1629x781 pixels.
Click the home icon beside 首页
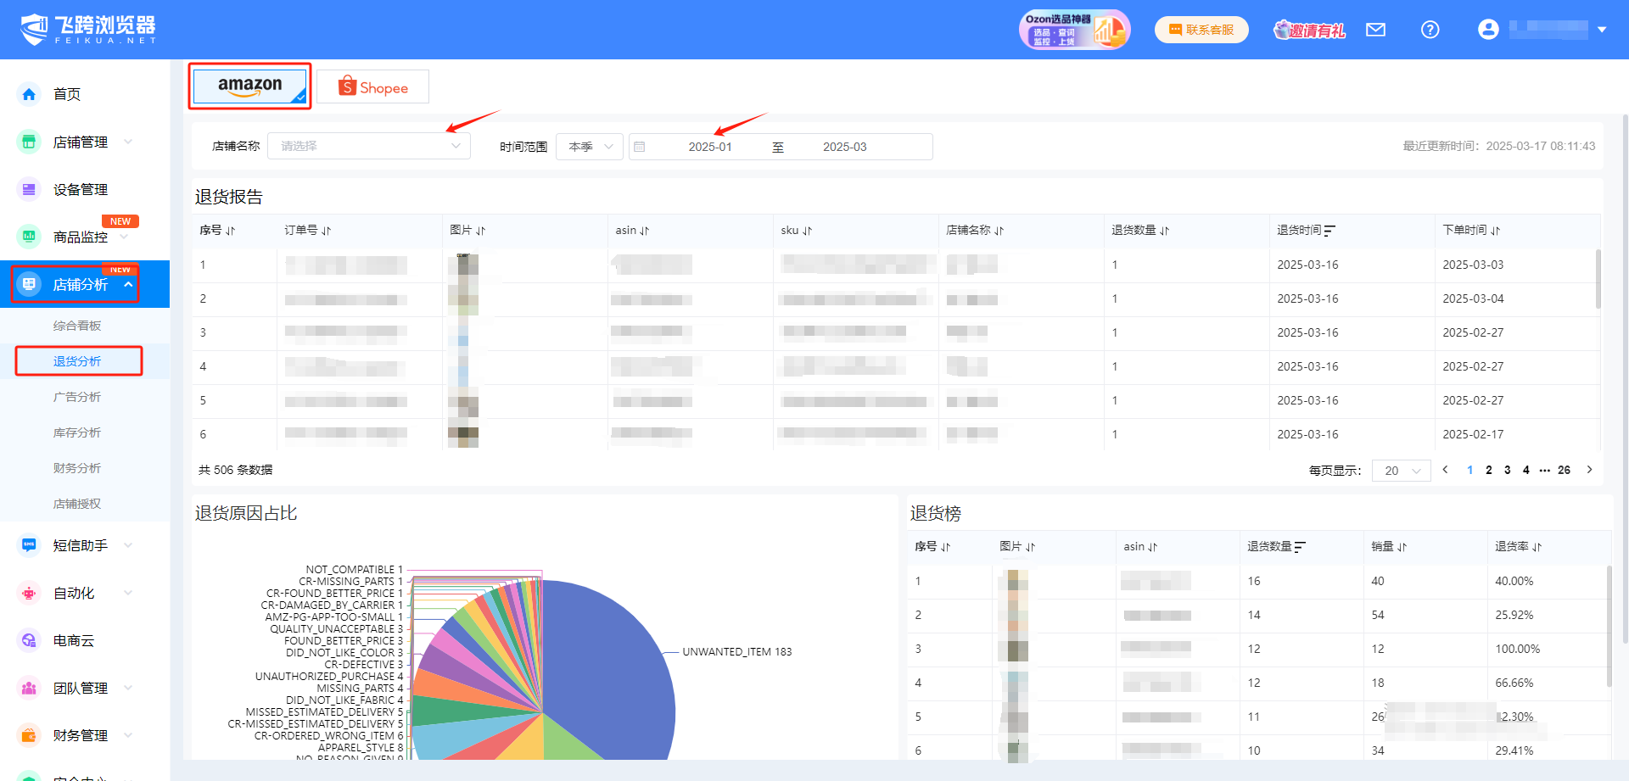click(29, 94)
